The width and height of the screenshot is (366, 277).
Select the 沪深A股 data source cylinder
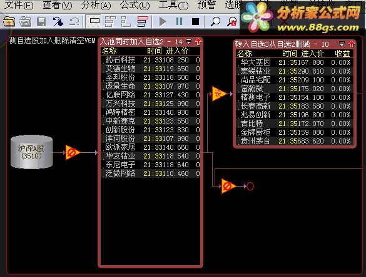(31, 152)
